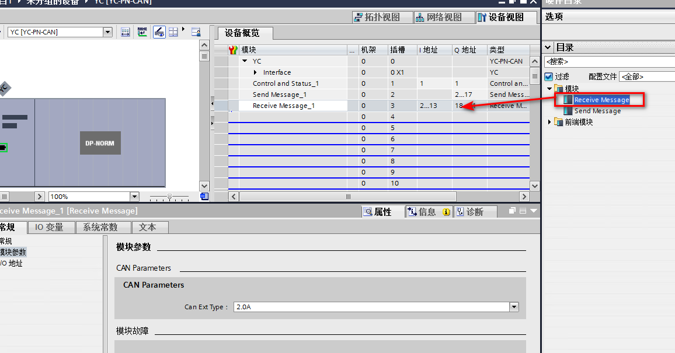Click the Receive Message catalog module icon
Screen dimensions: 675x353
tap(568, 100)
